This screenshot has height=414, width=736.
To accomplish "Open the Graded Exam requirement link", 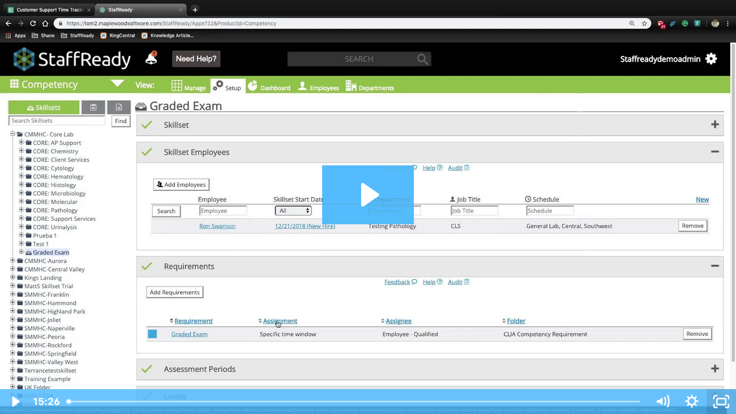I will pos(189,334).
